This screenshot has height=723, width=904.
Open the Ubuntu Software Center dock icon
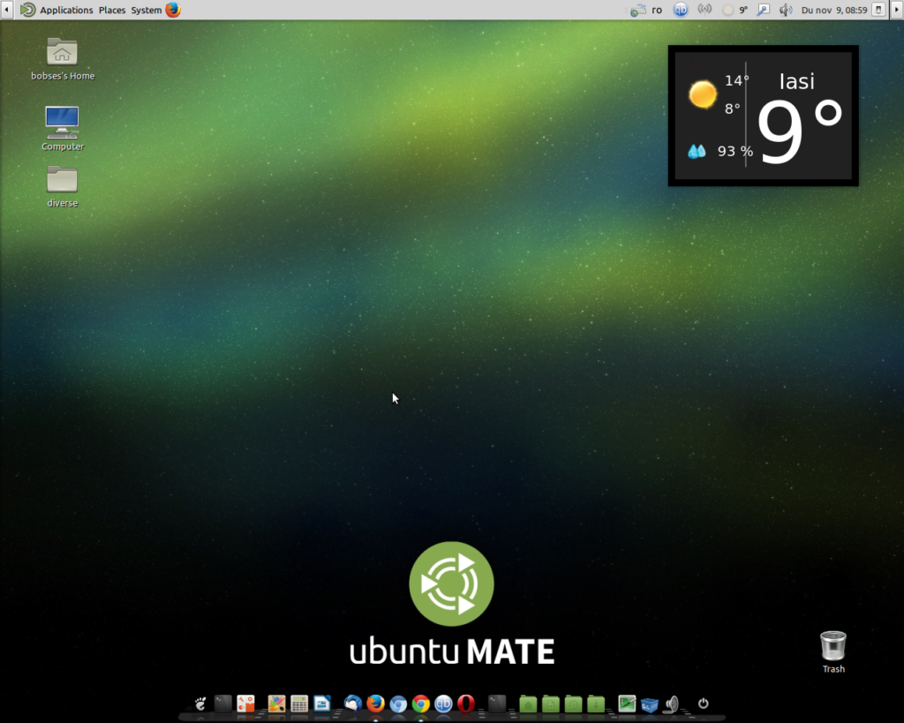(x=245, y=704)
